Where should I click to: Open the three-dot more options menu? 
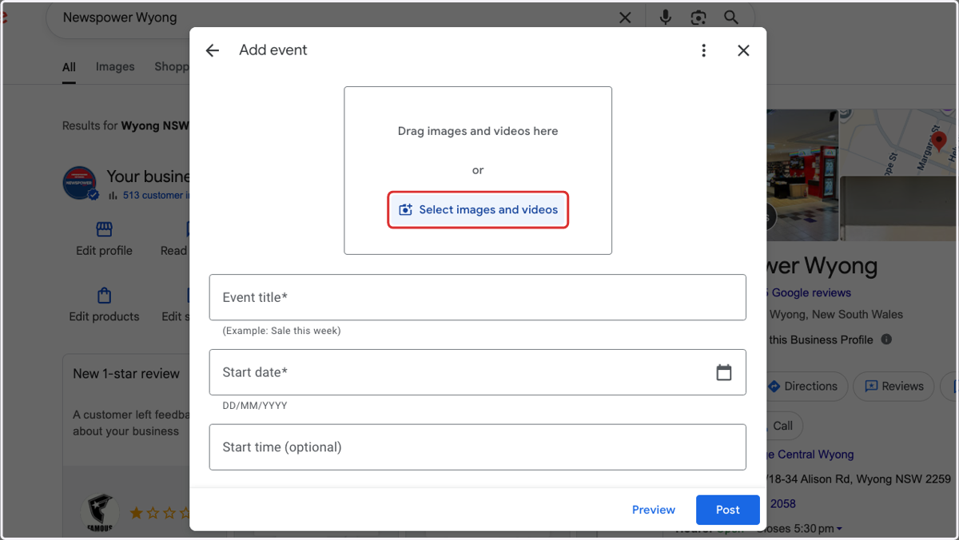tap(703, 50)
